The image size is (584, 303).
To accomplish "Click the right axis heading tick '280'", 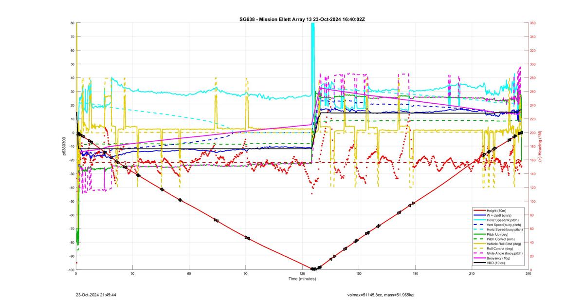I will (x=532, y=78).
